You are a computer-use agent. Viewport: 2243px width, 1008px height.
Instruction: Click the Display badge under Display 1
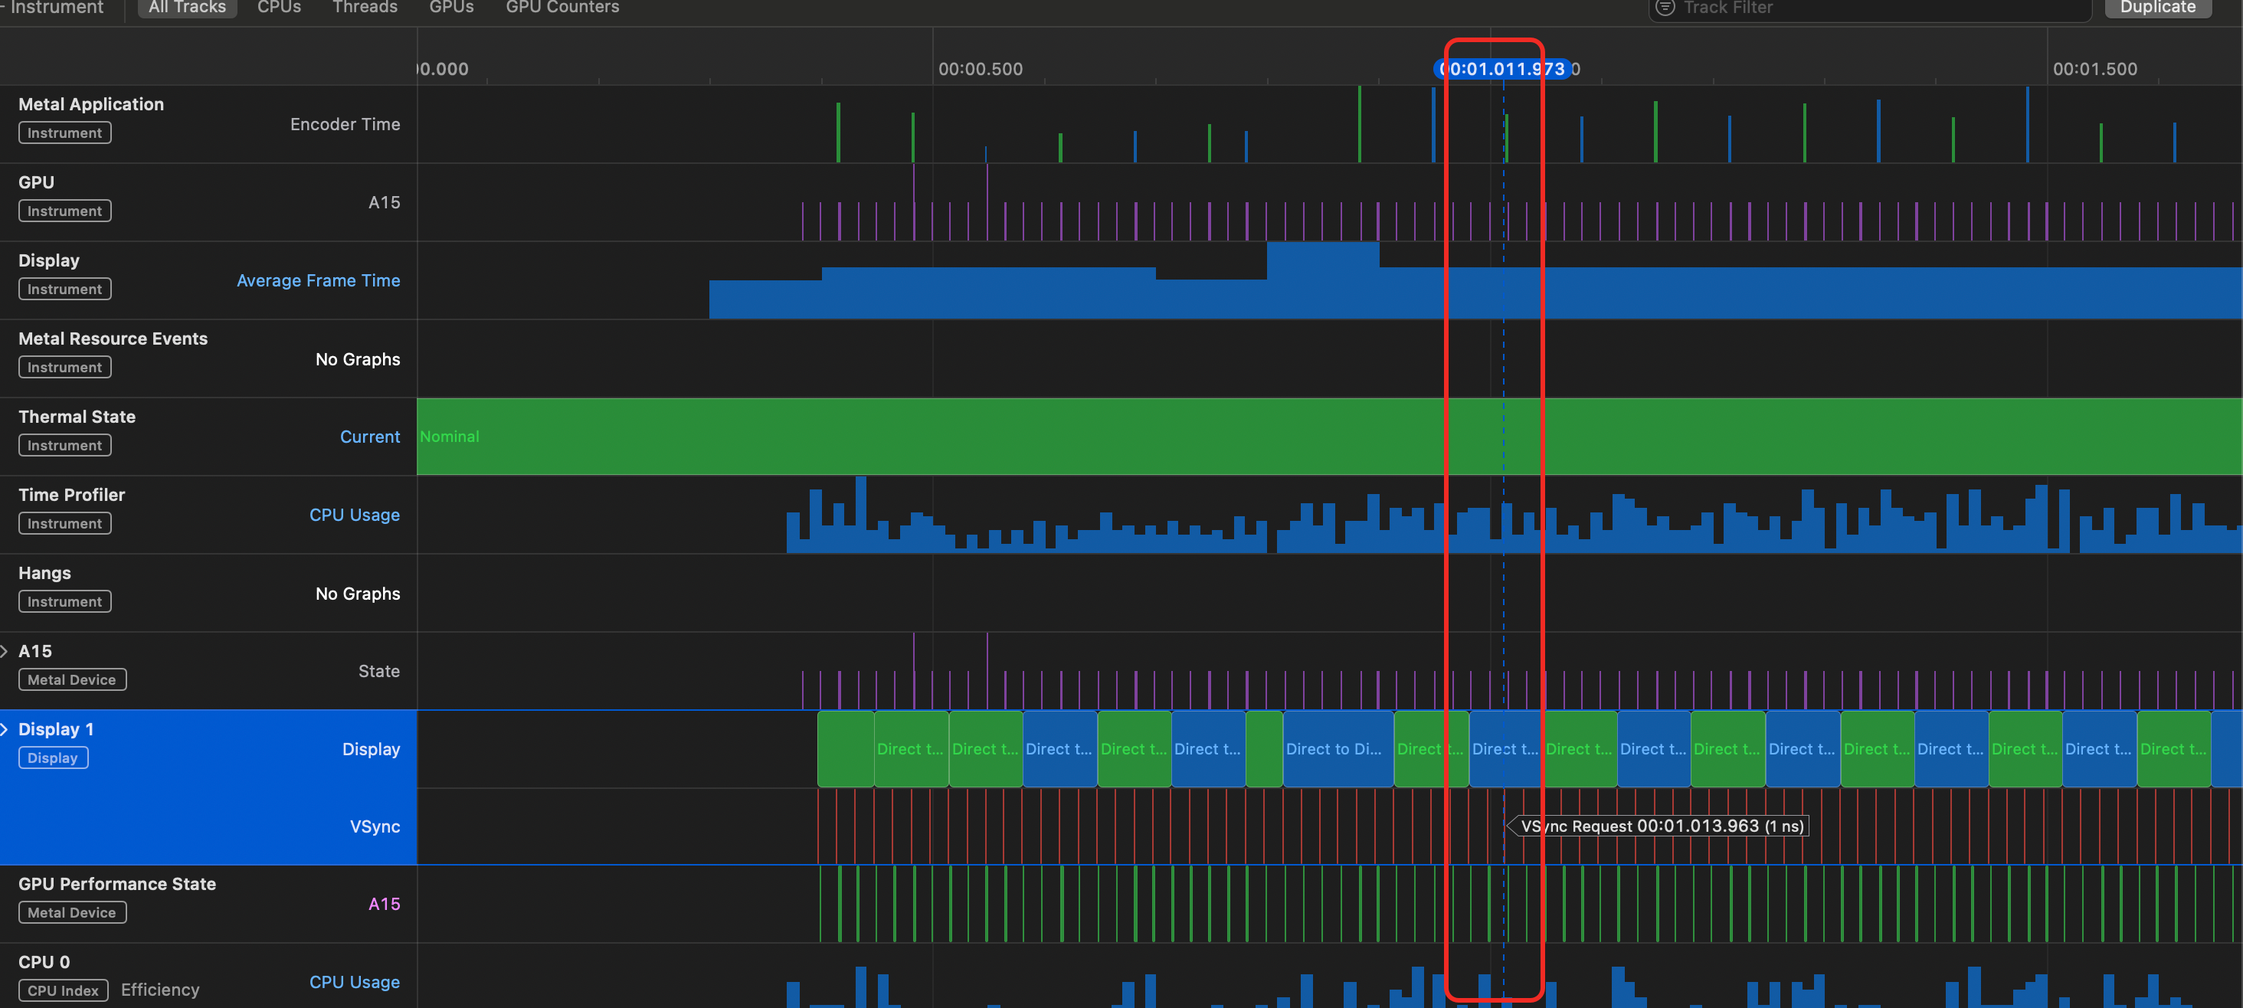coord(52,758)
